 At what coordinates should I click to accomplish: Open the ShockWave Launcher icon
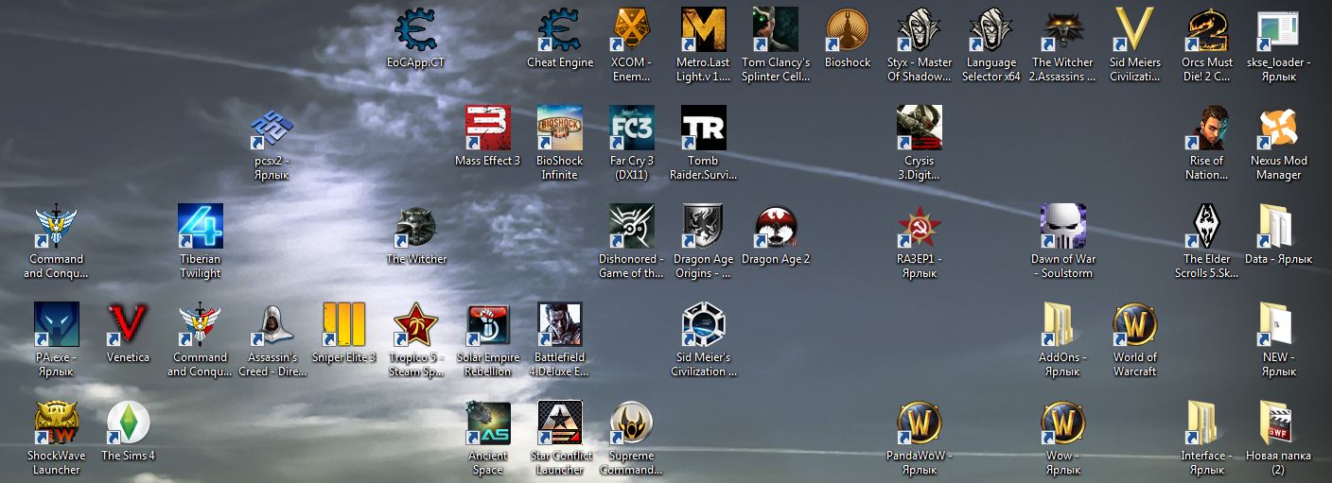pyautogui.click(x=57, y=423)
